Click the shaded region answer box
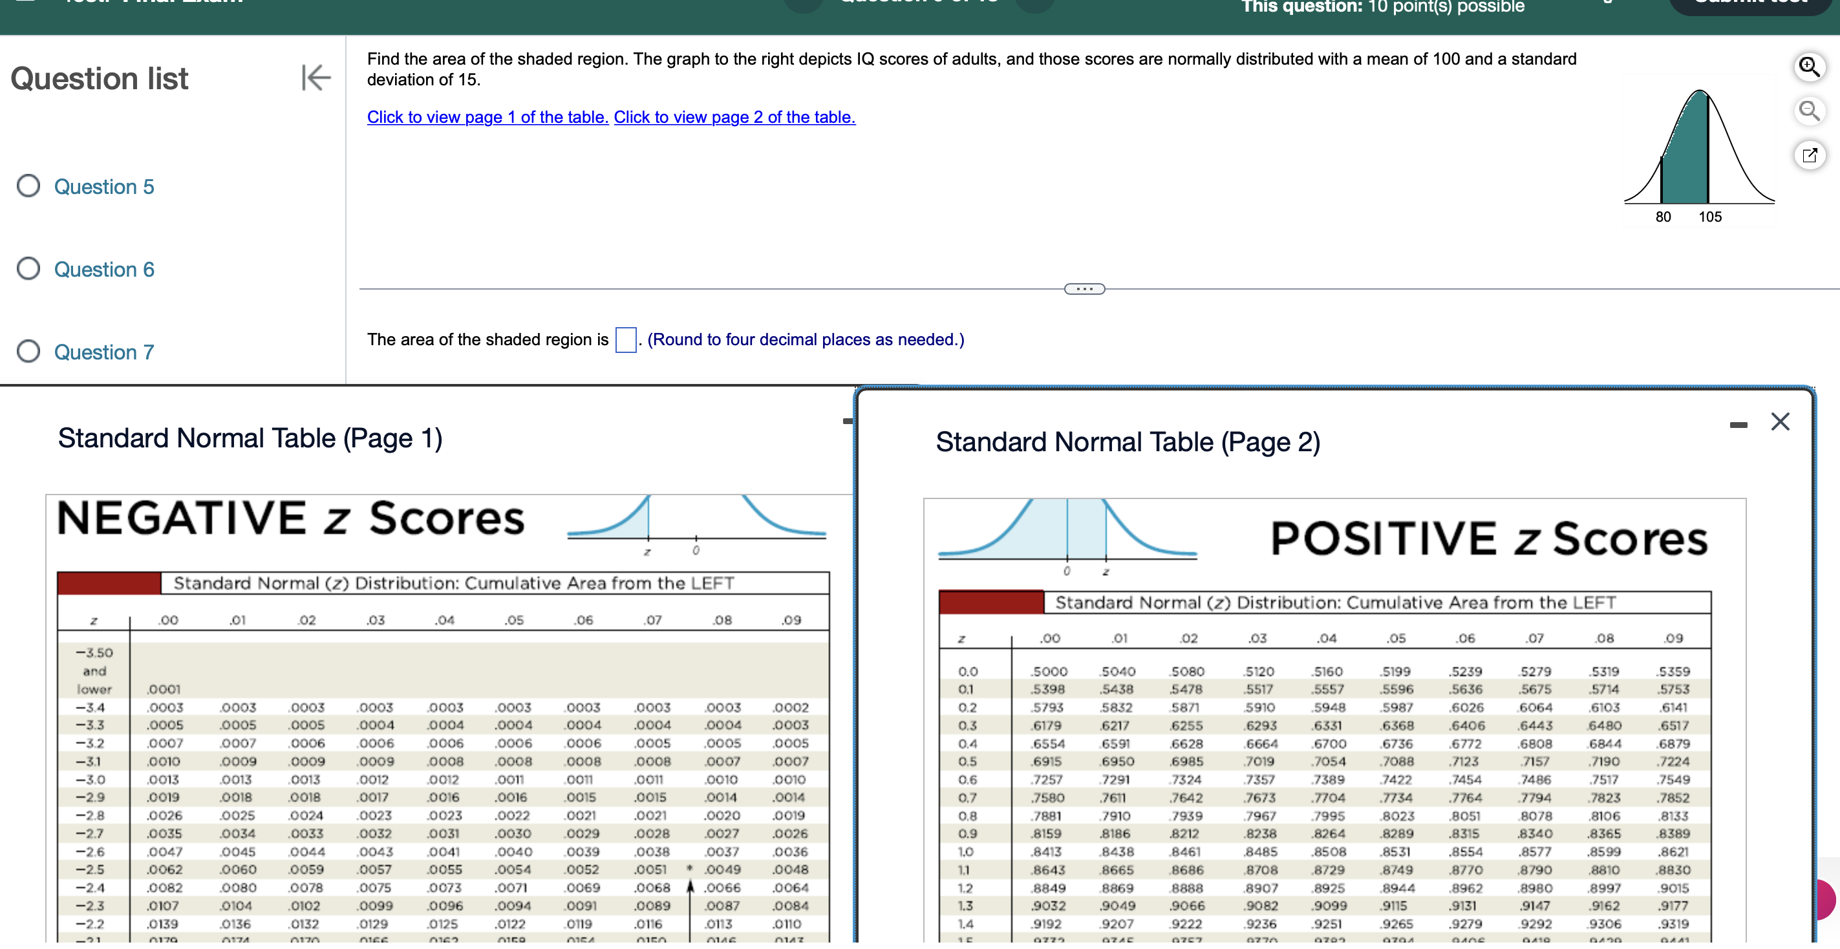This screenshot has height=949, width=1840. [x=625, y=341]
